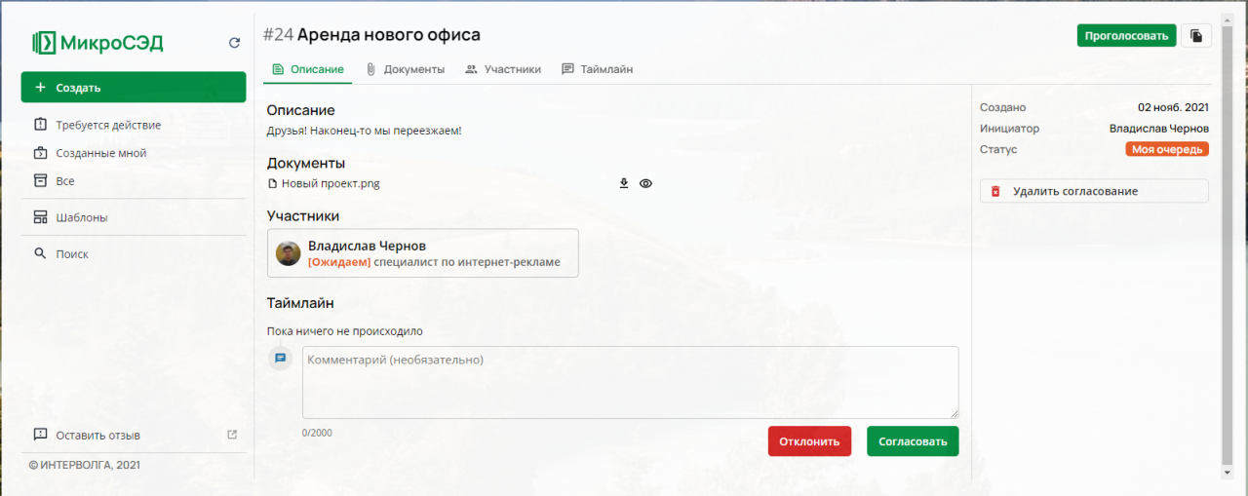Click the red Отклонить button
The width and height of the screenshot is (1248, 496).
click(x=809, y=441)
